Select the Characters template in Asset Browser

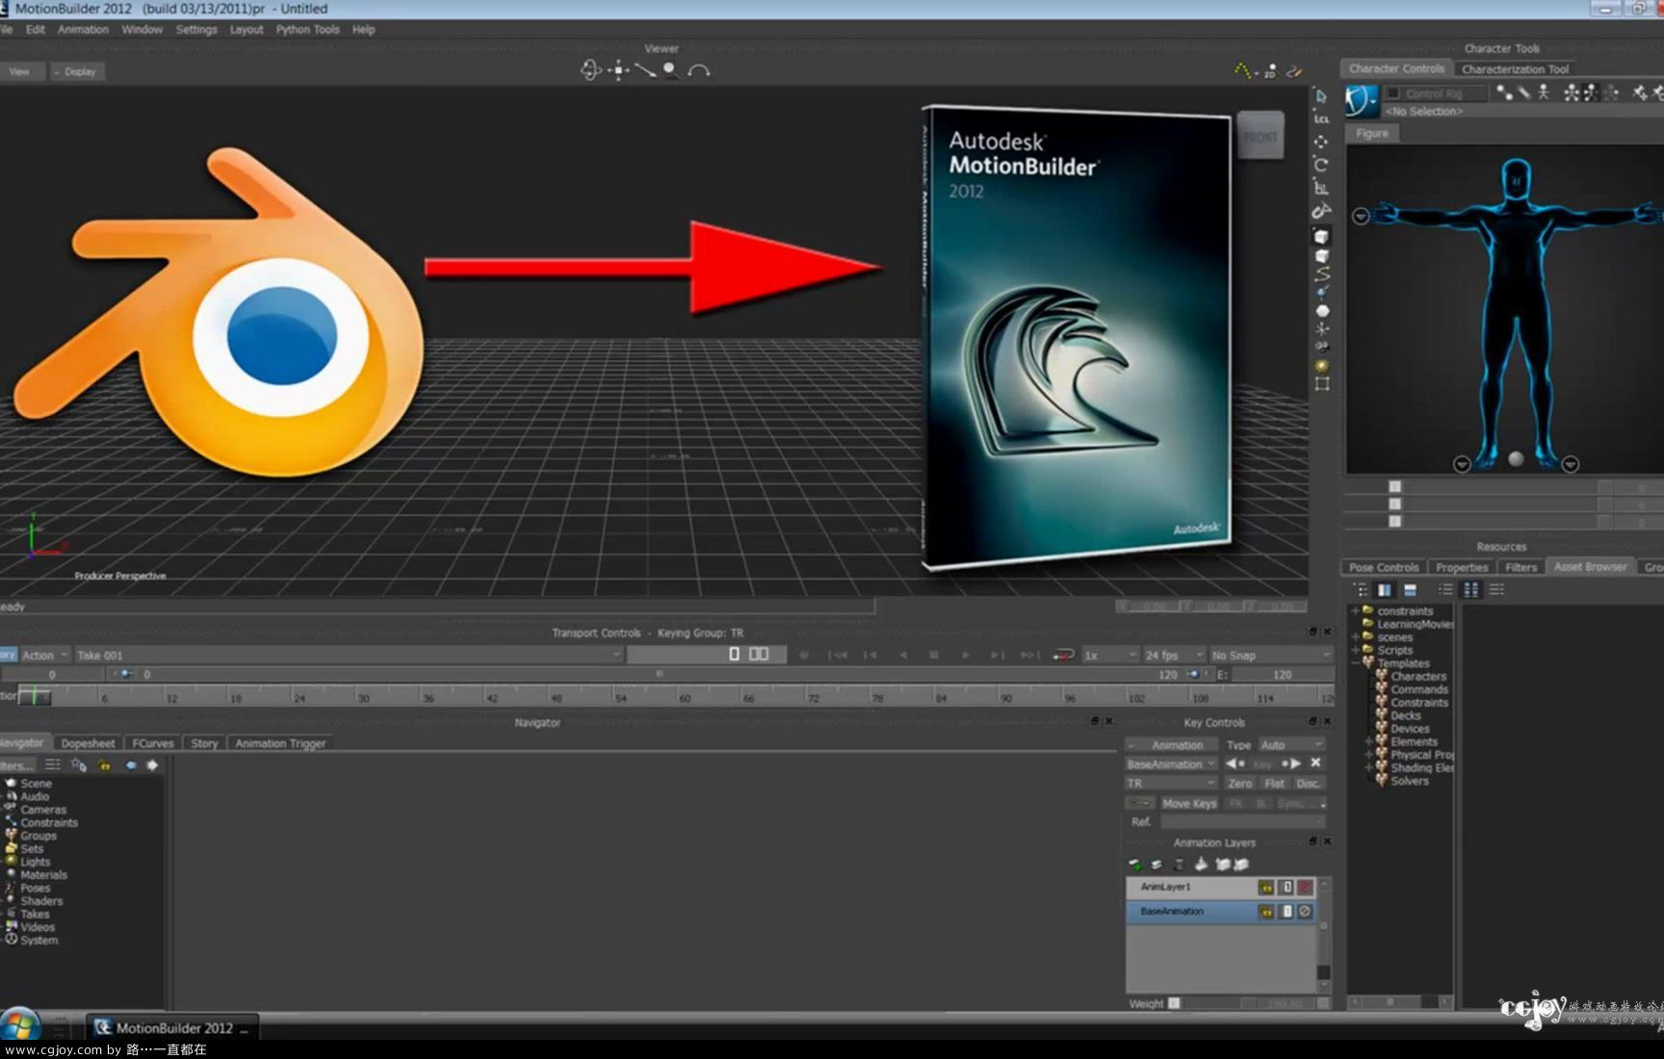click(x=1418, y=677)
